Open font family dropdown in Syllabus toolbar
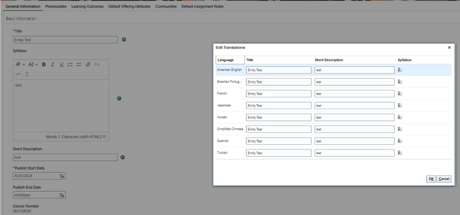Image resolution: width=460 pixels, height=215 pixels. point(20,64)
